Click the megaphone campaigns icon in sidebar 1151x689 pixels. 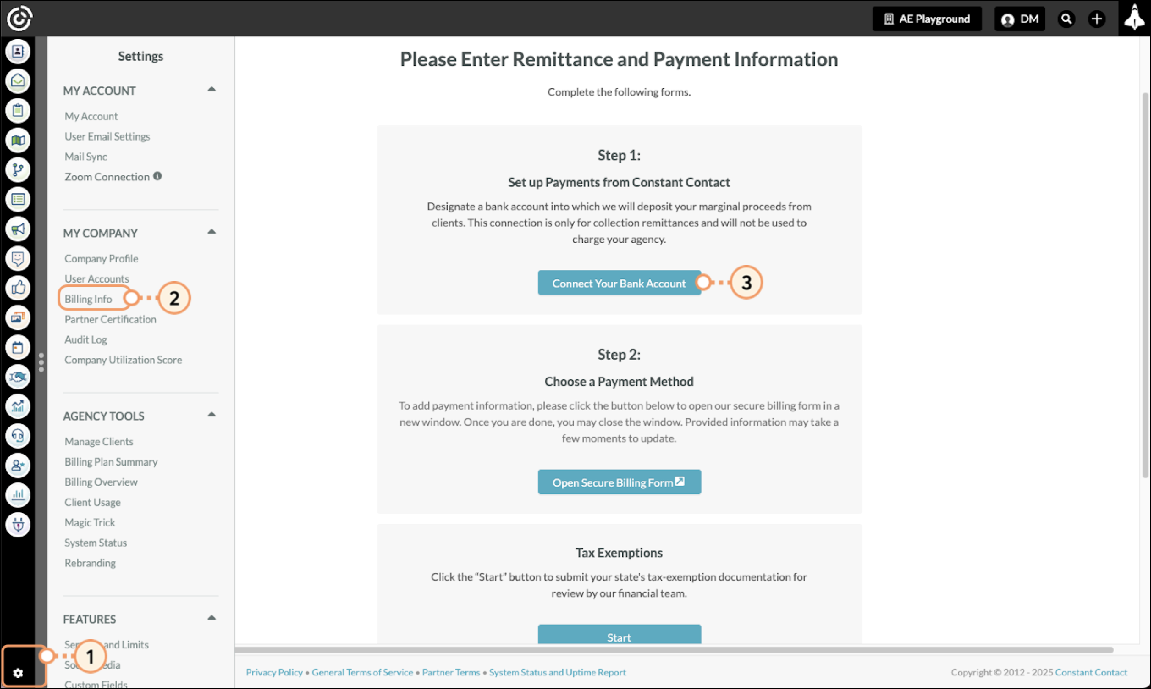click(18, 229)
